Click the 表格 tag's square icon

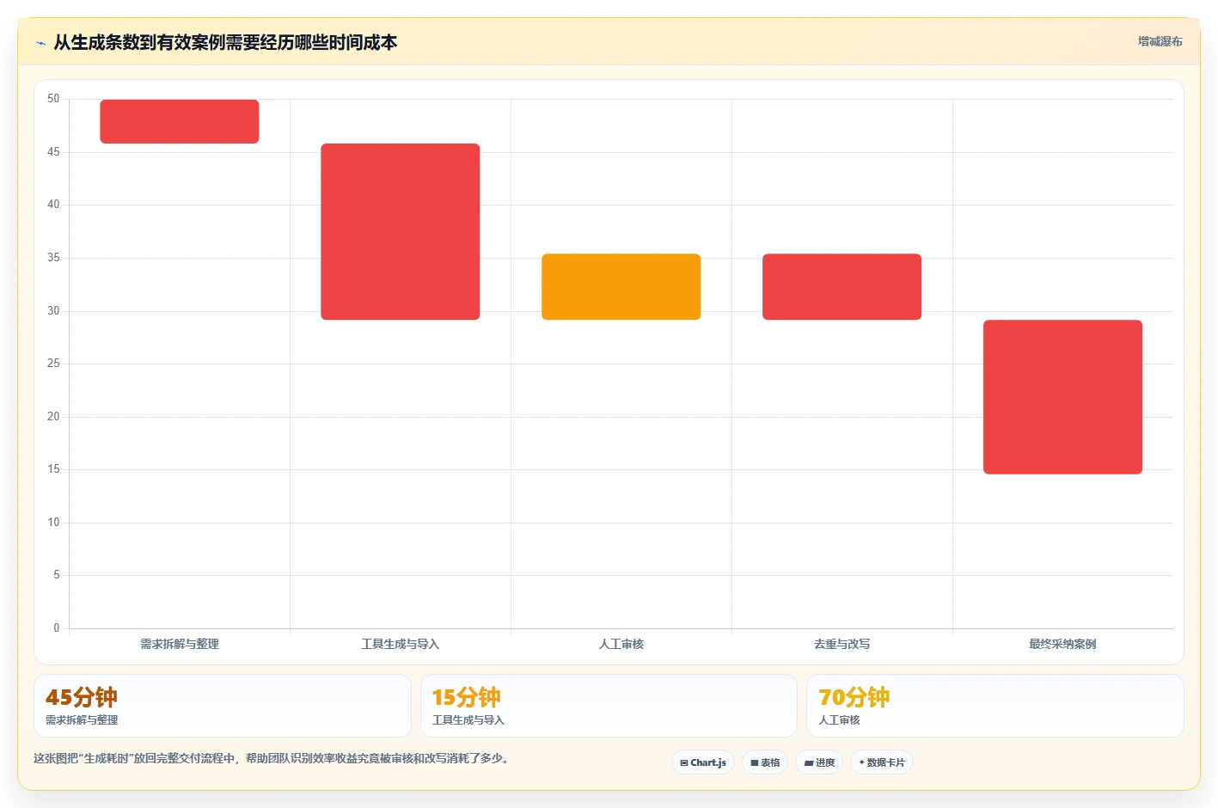tap(755, 763)
